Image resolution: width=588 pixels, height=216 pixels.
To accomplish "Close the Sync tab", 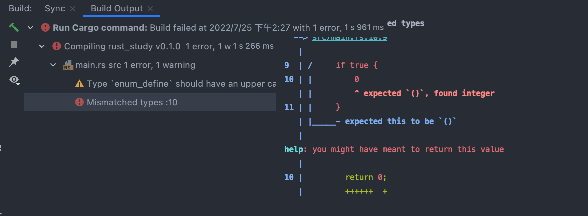I will pyautogui.click(x=73, y=9).
